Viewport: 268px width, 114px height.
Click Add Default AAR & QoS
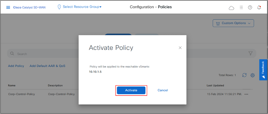click(x=47, y=66)
